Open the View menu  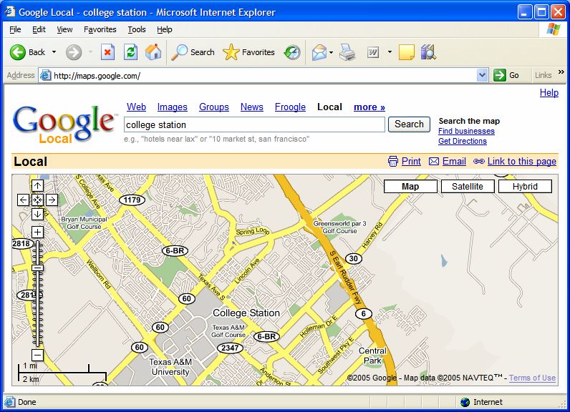[x=64, y=29]
